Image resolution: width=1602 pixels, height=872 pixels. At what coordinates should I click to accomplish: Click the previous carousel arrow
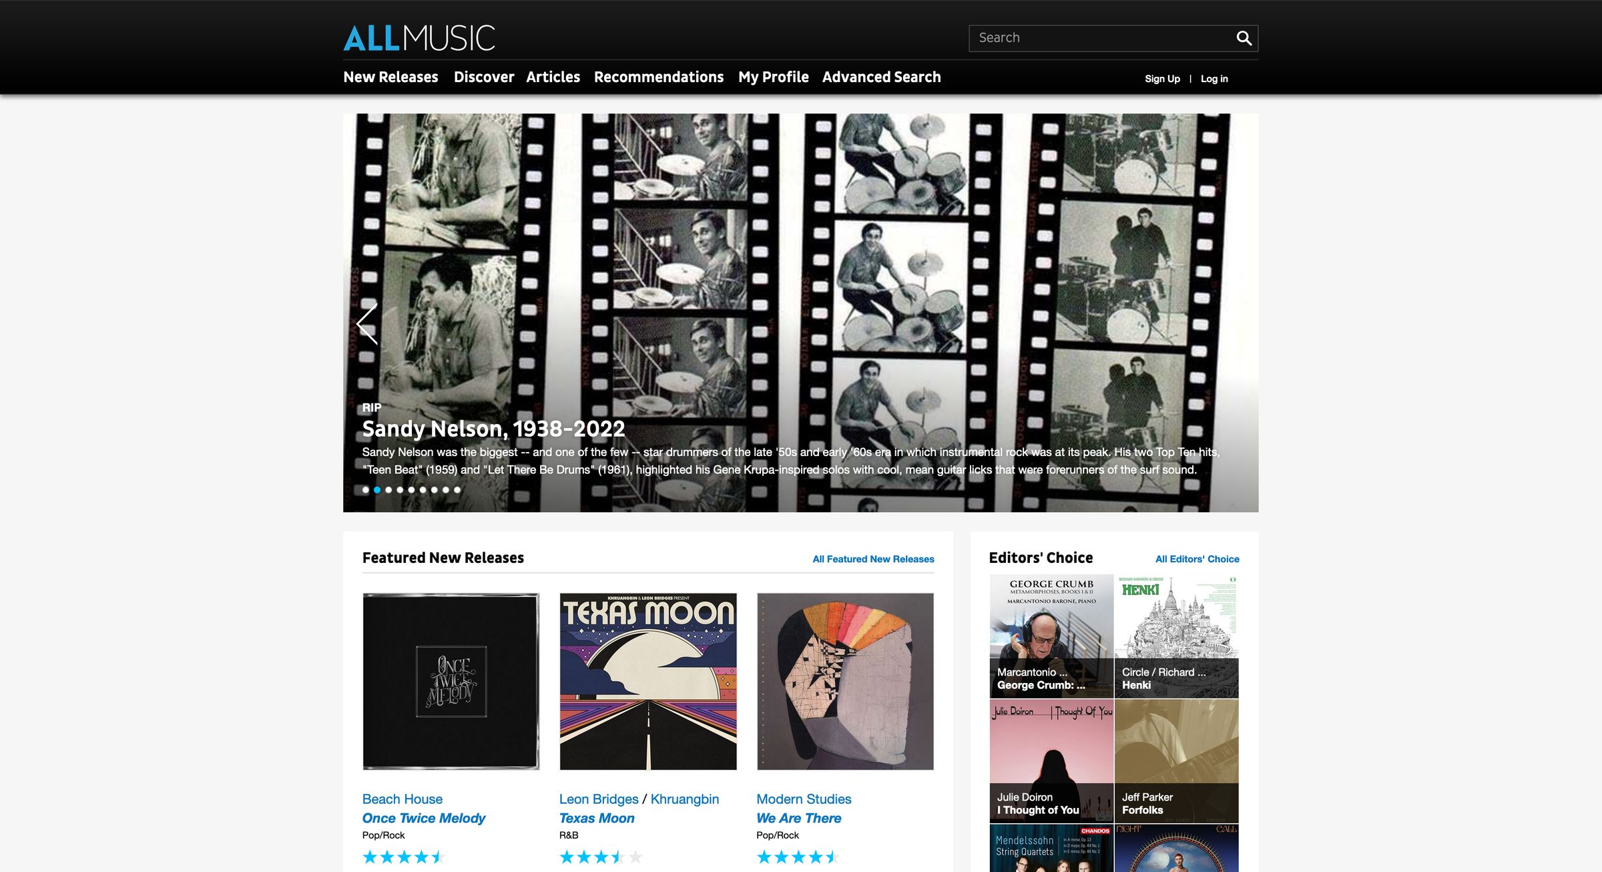click(x=368, y=325)
